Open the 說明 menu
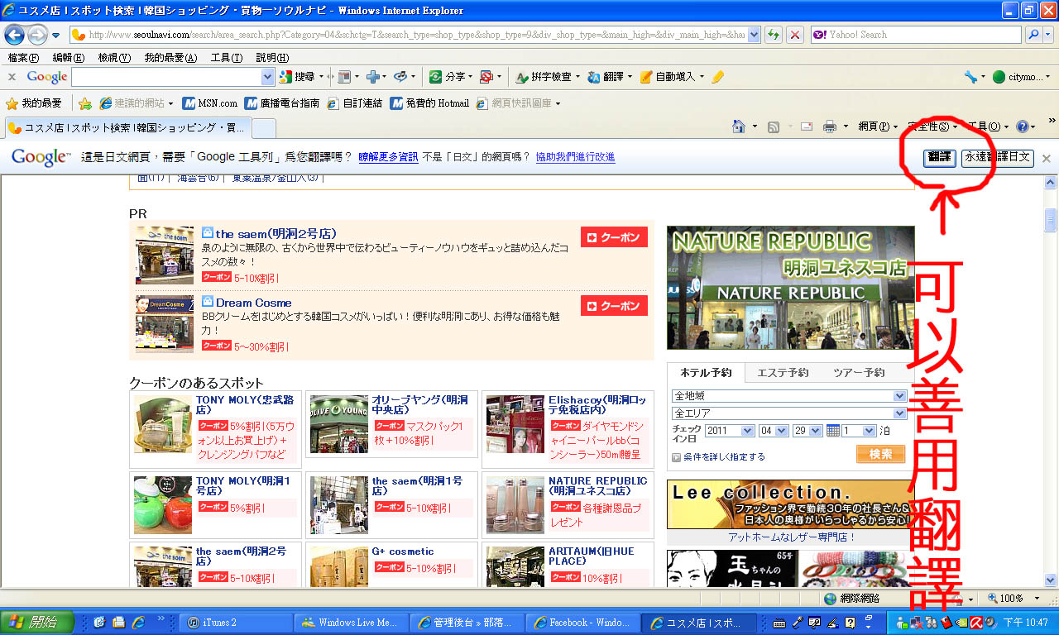The height and width of the screenshot is (635, 1059). 272,57
